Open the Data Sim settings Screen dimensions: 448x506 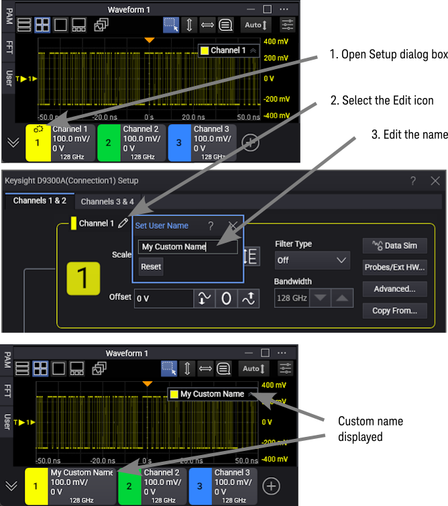pos(394,246)
